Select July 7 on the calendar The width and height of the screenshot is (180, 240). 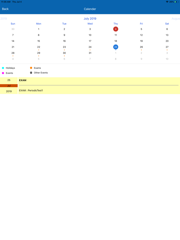tap(13, 35)
